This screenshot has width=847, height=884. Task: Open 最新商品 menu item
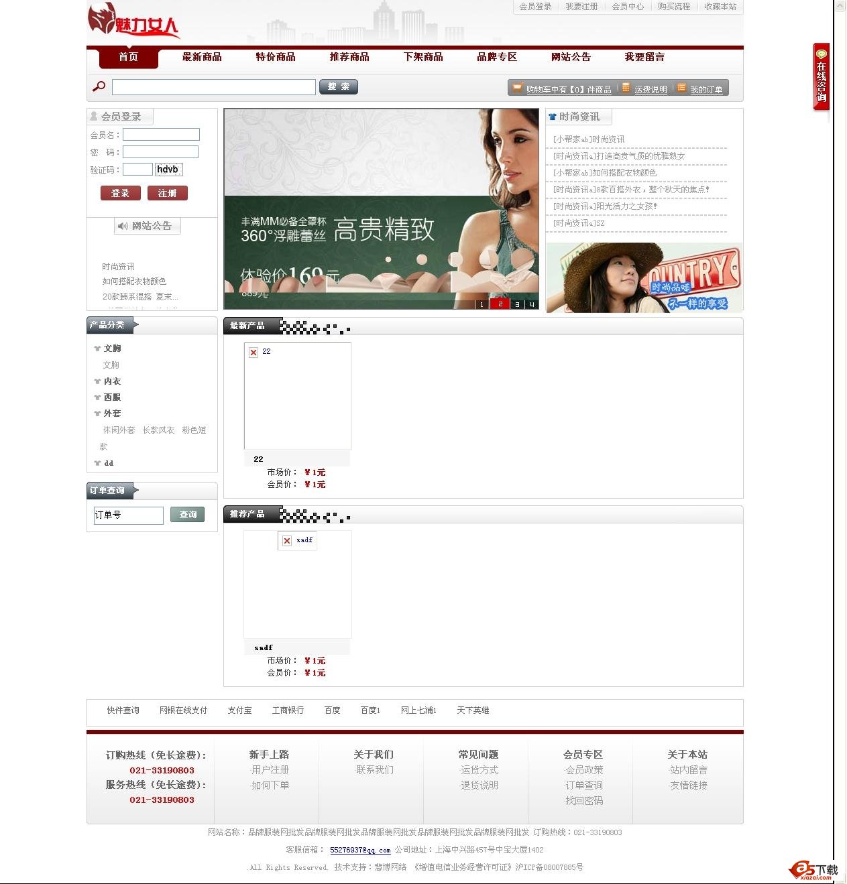click(202, 57)
